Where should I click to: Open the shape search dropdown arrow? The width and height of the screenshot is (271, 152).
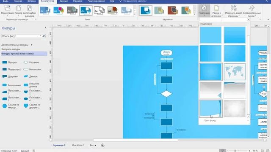coord(40,36)
